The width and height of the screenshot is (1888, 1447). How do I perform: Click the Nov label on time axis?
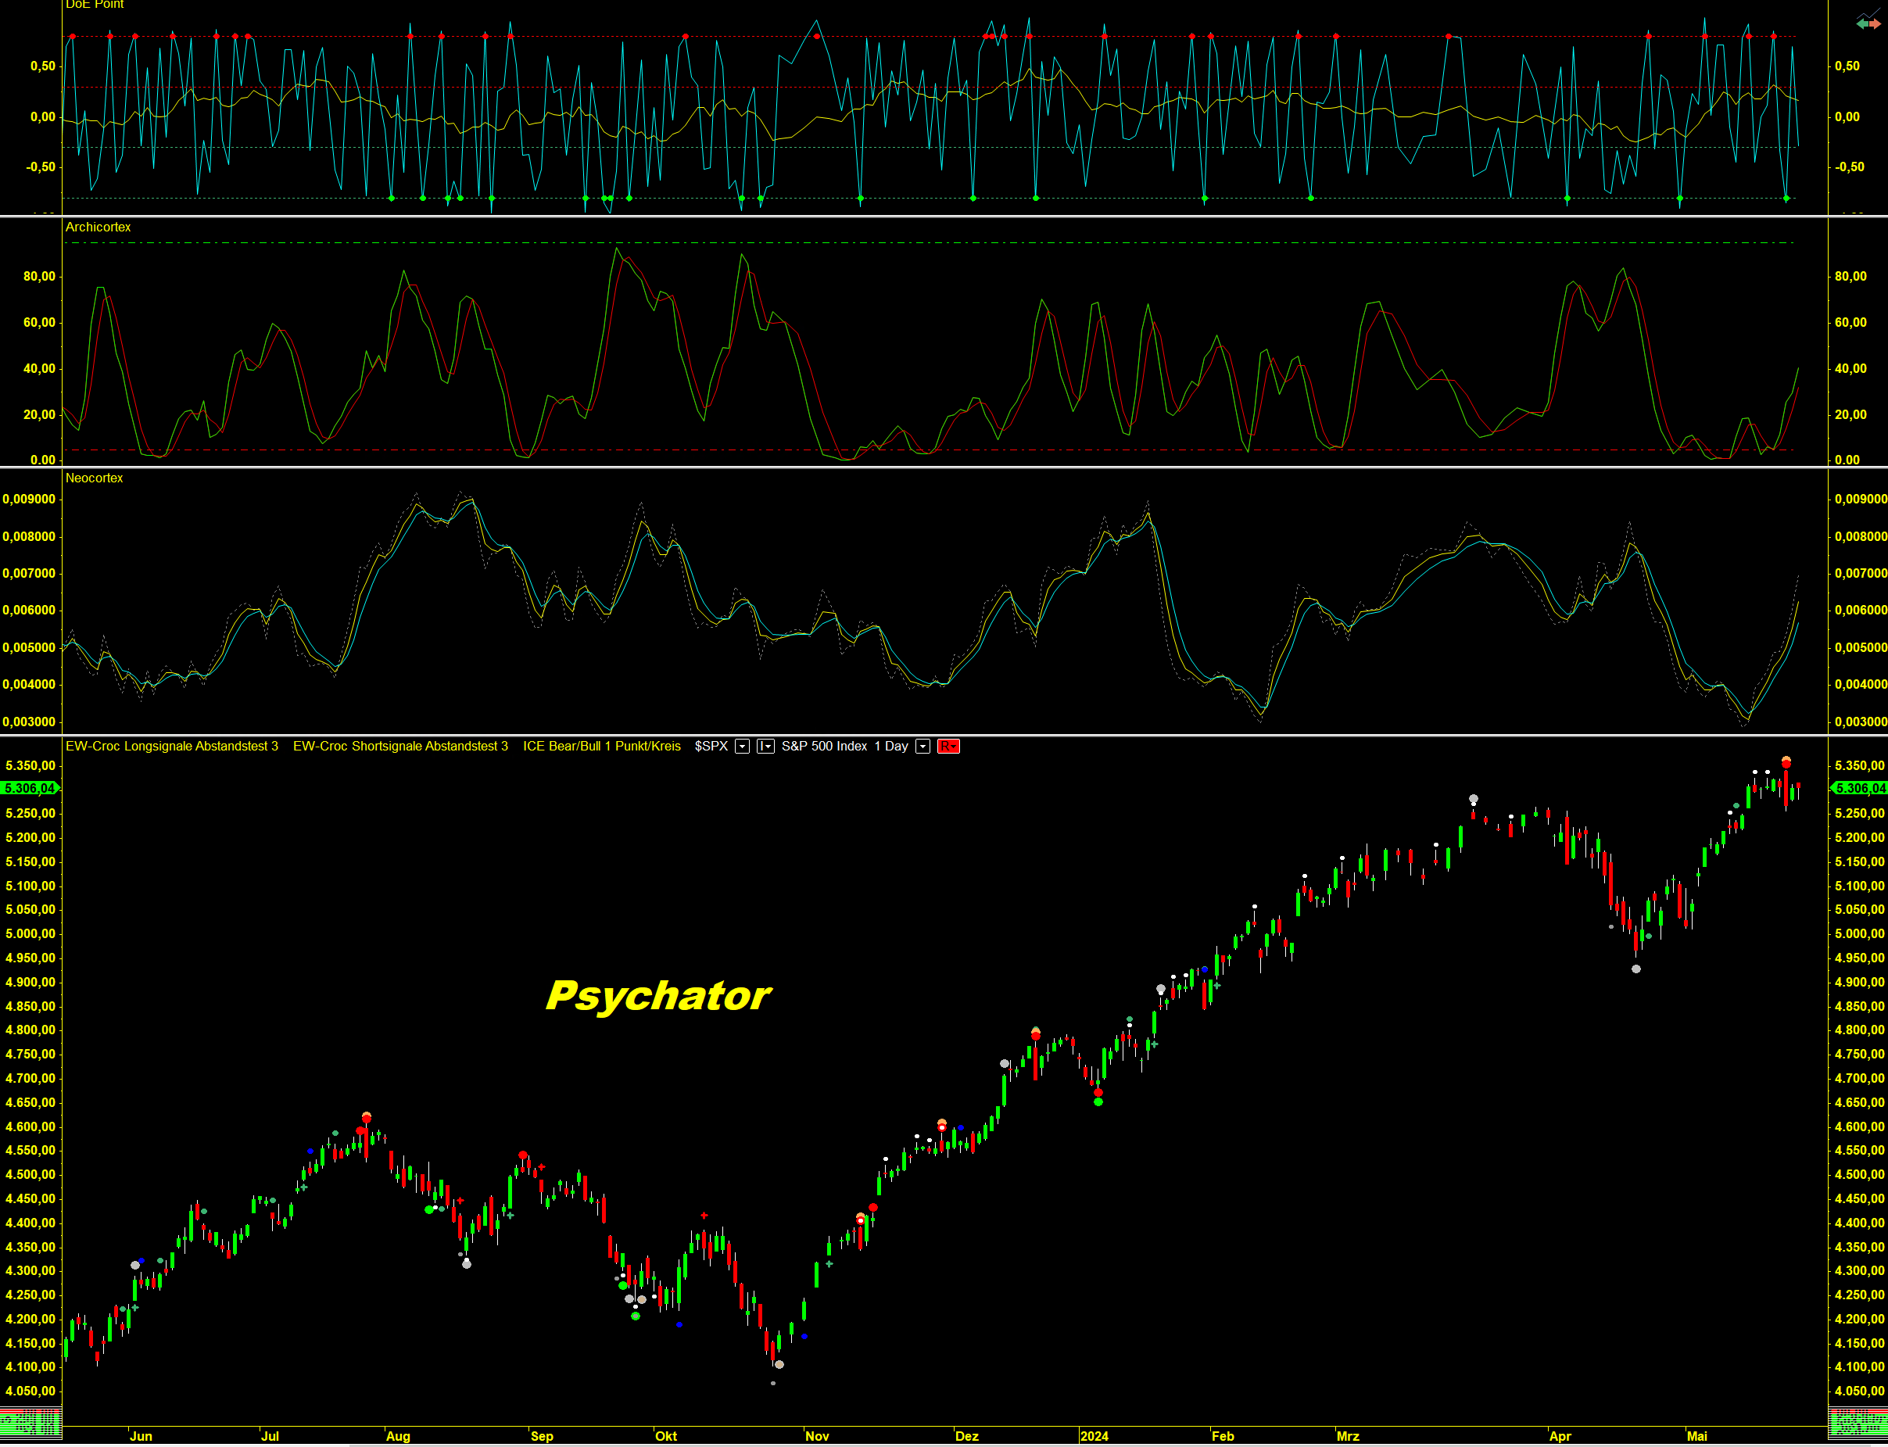pos(816,1436)
